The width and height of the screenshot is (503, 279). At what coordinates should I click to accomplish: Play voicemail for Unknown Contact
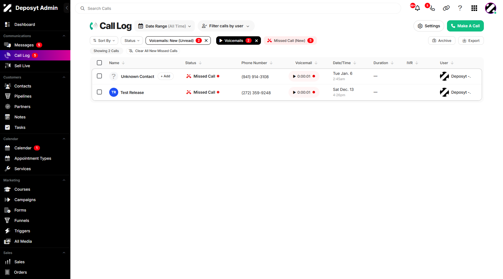[x=304, y=76]
